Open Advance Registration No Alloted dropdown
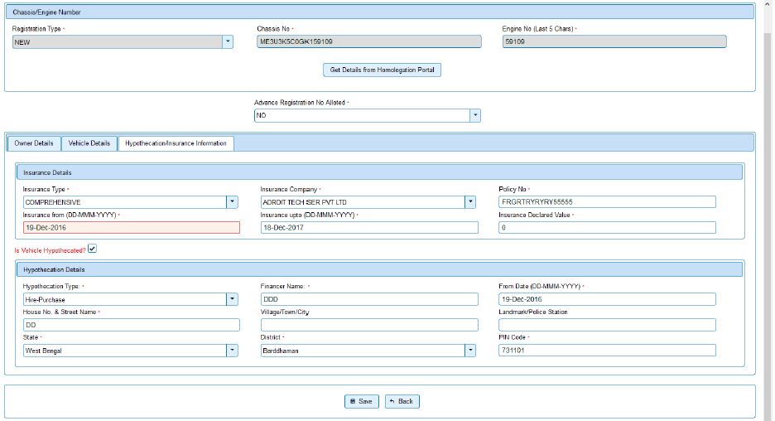 [368, 115]
